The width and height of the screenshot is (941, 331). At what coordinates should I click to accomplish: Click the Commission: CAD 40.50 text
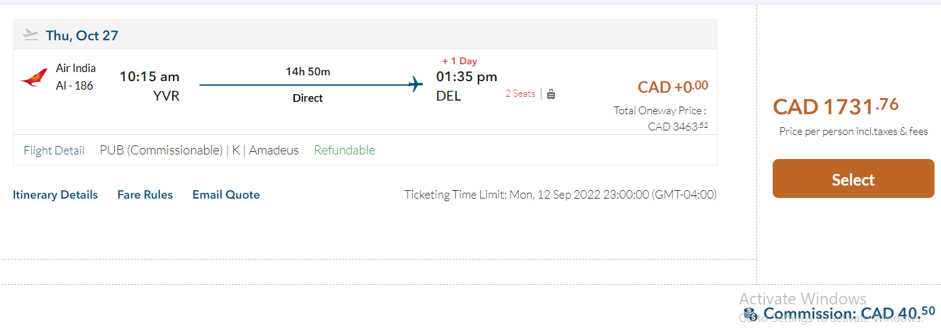click(849, 313)
